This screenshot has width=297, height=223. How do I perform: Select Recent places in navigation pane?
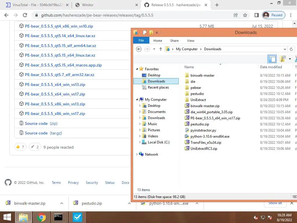pyautogui.click(x=158, y=87)
